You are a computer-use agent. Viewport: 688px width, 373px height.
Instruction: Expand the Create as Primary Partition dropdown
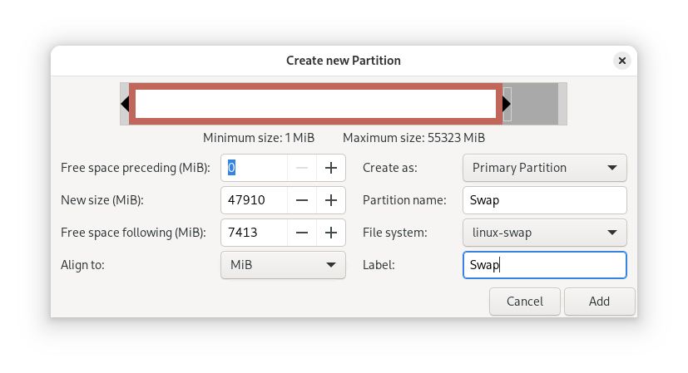[x=544, y=168]
